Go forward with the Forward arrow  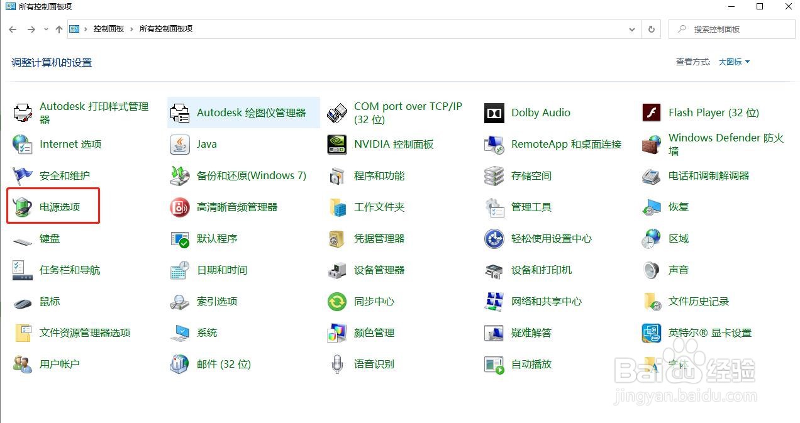pyautogui.click(x=31, y=30)
